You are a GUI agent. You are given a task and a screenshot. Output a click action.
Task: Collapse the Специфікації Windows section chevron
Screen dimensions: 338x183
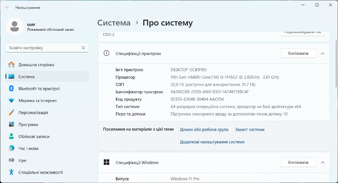322,162
